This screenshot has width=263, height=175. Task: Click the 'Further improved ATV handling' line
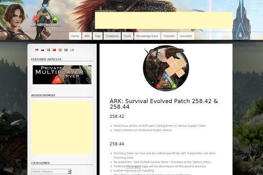(x=134, y=171)
